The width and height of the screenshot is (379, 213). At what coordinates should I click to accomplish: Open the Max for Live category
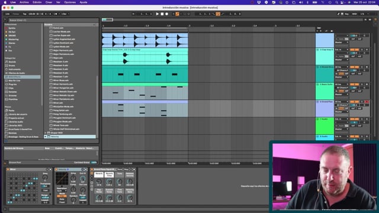pos(14,80)
